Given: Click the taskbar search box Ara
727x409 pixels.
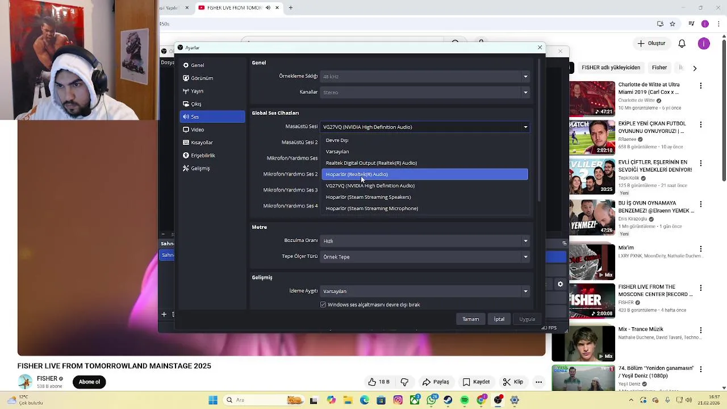Looking at the screenshot, I should (x=264, y=400).
